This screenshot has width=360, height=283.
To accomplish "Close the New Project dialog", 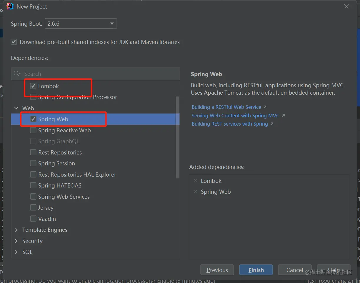I will pyautogui.click(x=346, y=6).
